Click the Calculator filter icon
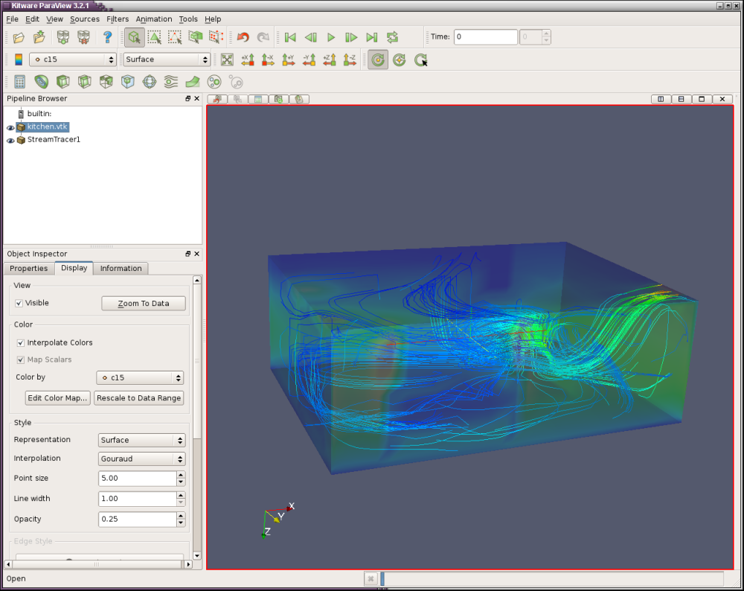This screenshot has height=591, width=744. (x=19, y=82)
